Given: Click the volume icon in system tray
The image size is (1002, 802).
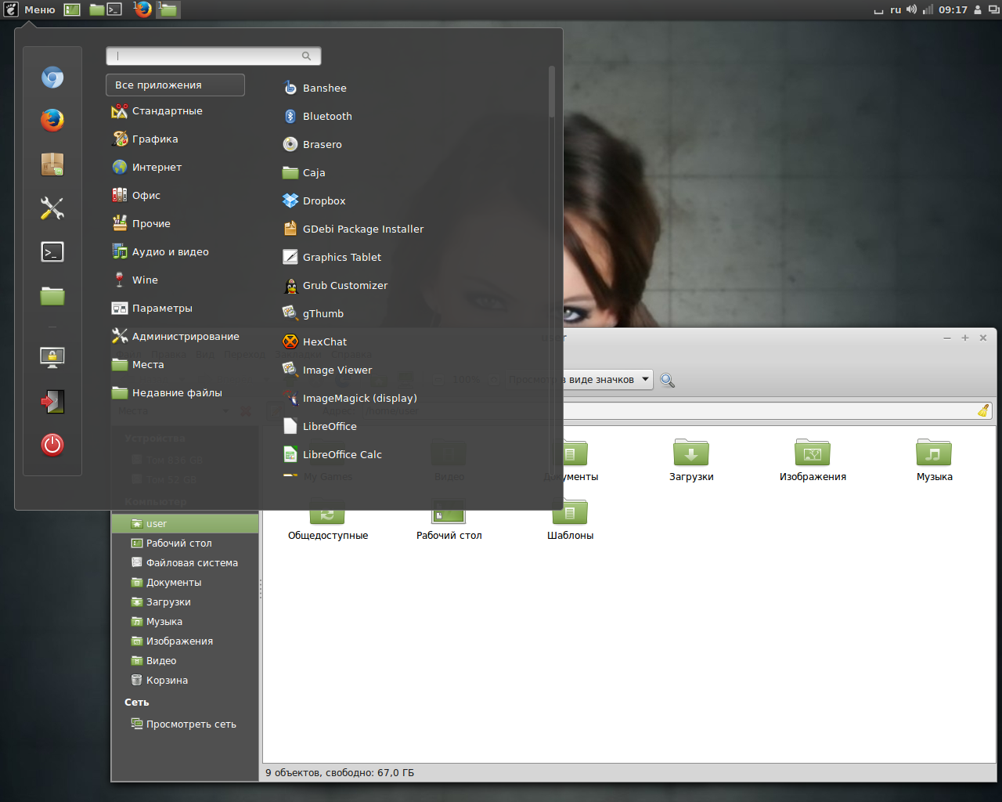Looking at the screenshot, I should (x=911, y=9).
